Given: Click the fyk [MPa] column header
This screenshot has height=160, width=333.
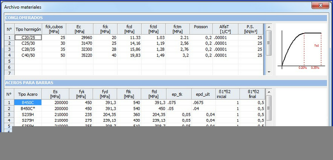Looking at the screenshot, I should (81, 94).
